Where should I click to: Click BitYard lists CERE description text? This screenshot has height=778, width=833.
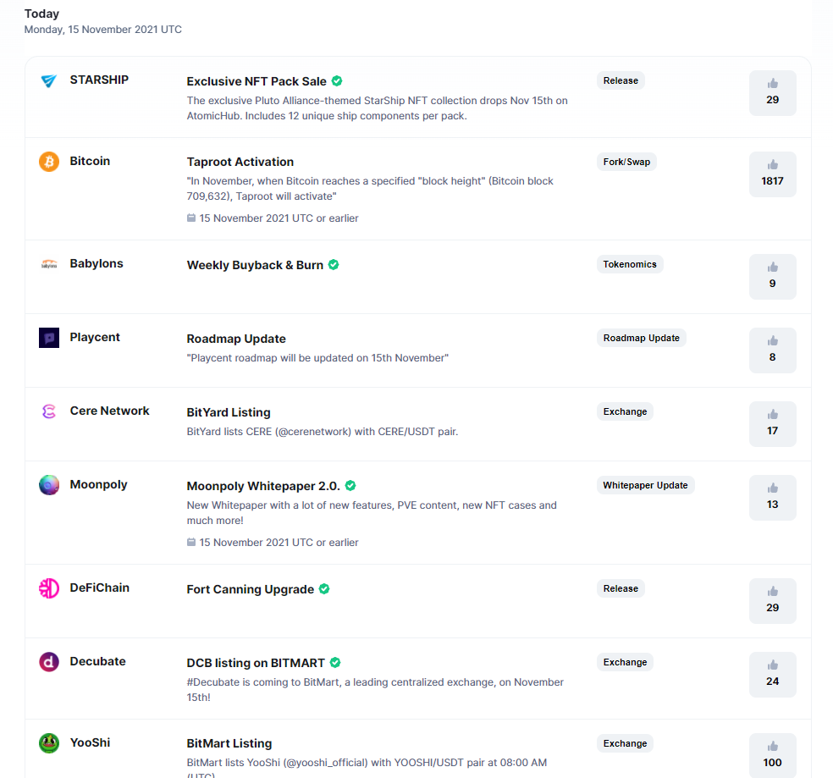323,432
